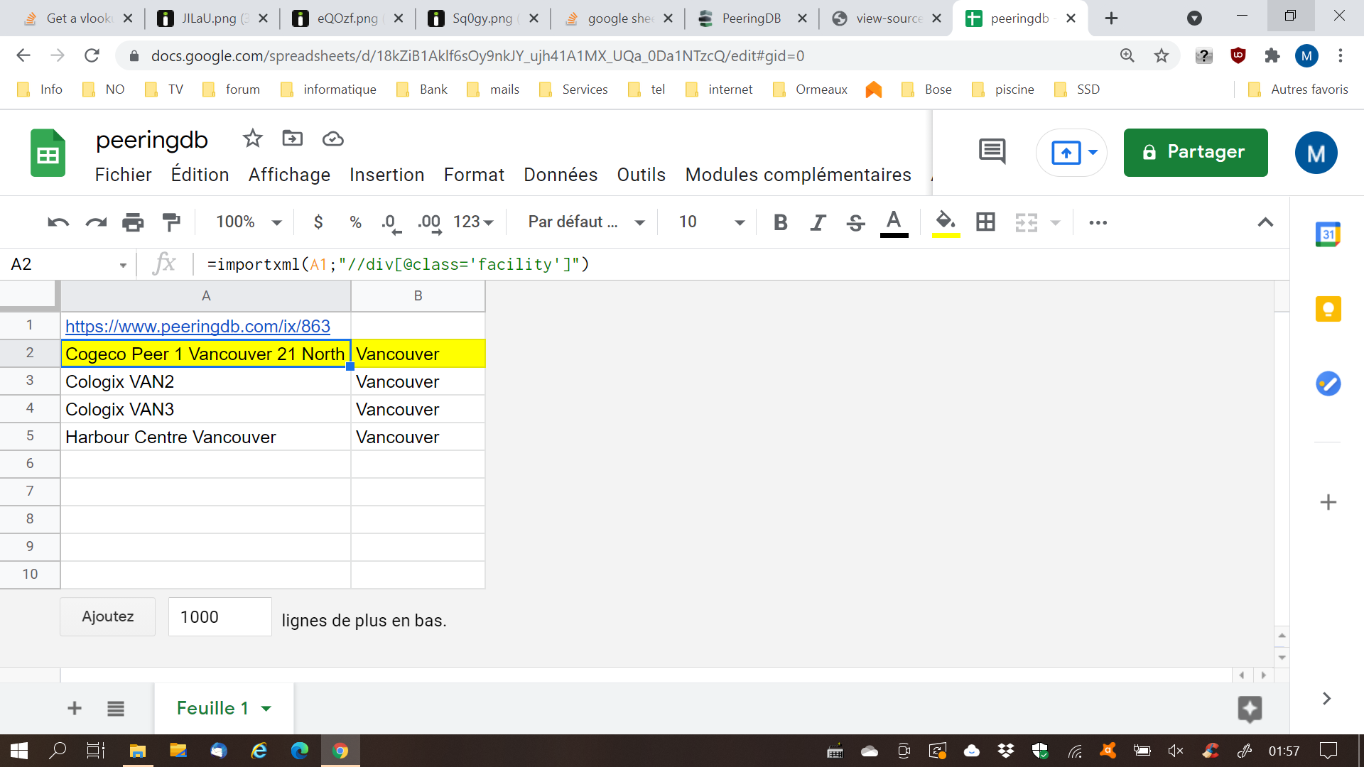Click the PeeringDB hyperlink in A1

[x=197, y=326]
